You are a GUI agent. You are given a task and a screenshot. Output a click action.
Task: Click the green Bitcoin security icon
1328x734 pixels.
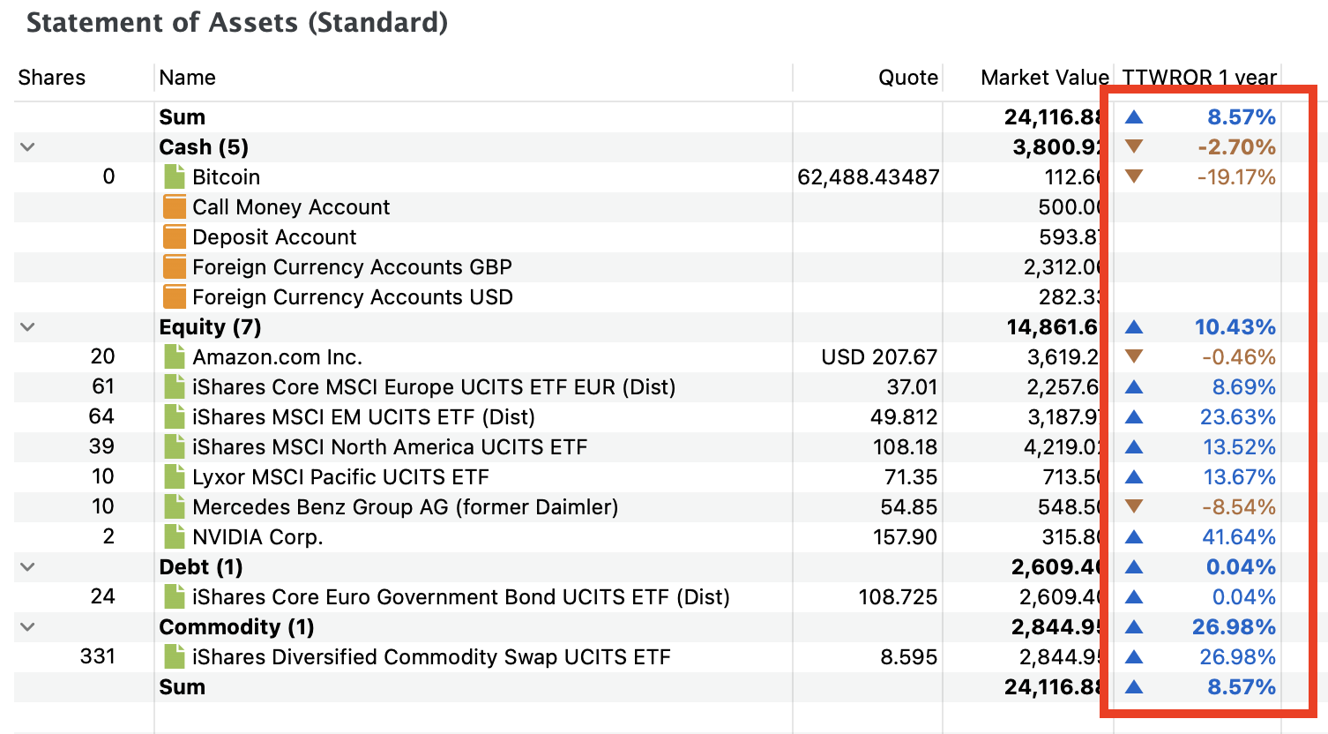175,177
